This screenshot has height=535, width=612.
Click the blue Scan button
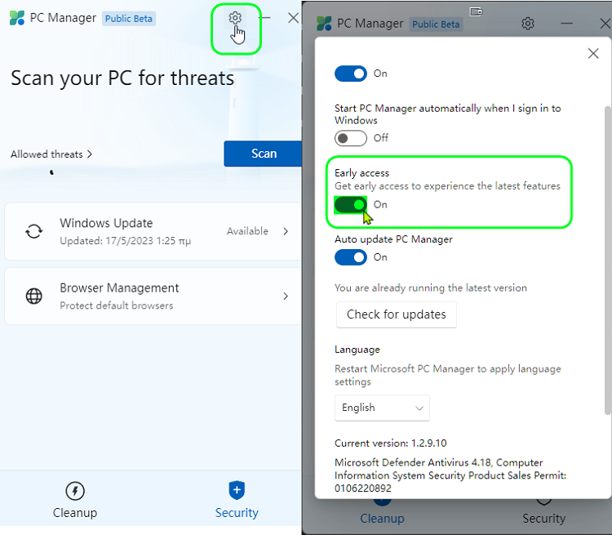point(263,154)
